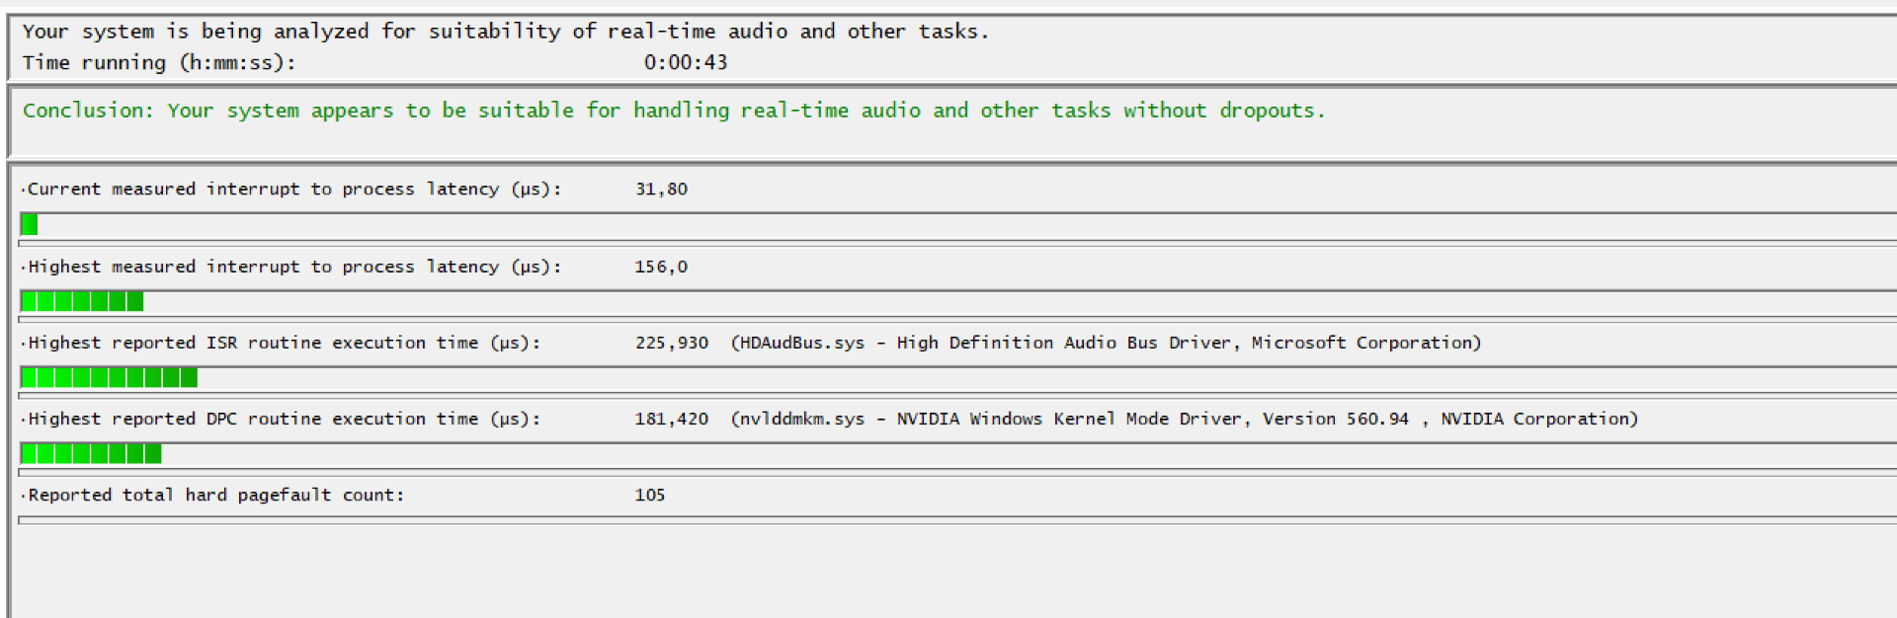The image size is (1897, 618).
Task: Click the nvlddmkm.sys NVIDIA driver description
Action: pos(1184,419)
